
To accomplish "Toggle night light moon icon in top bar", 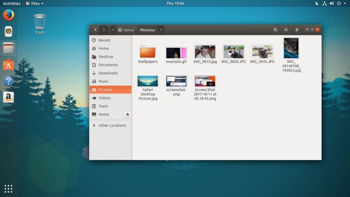I will point(316,3).
